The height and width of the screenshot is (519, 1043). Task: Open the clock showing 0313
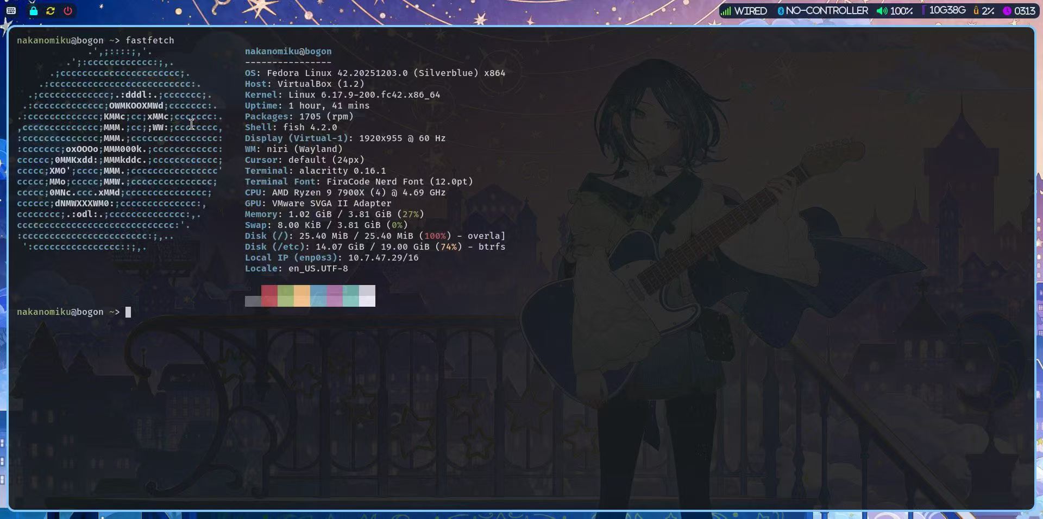[1019, 11]
